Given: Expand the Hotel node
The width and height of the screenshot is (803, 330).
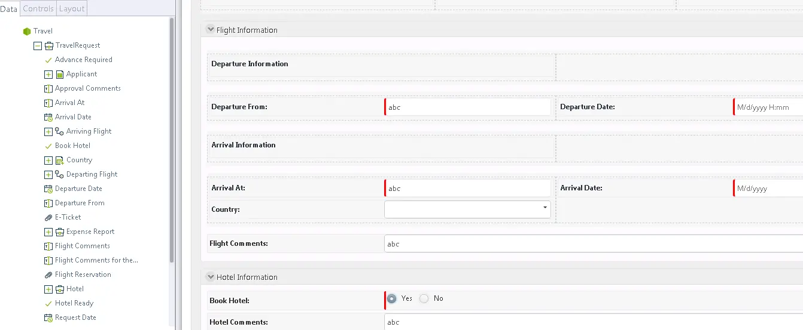Looking at the screenshot, I should click(48, 289).
